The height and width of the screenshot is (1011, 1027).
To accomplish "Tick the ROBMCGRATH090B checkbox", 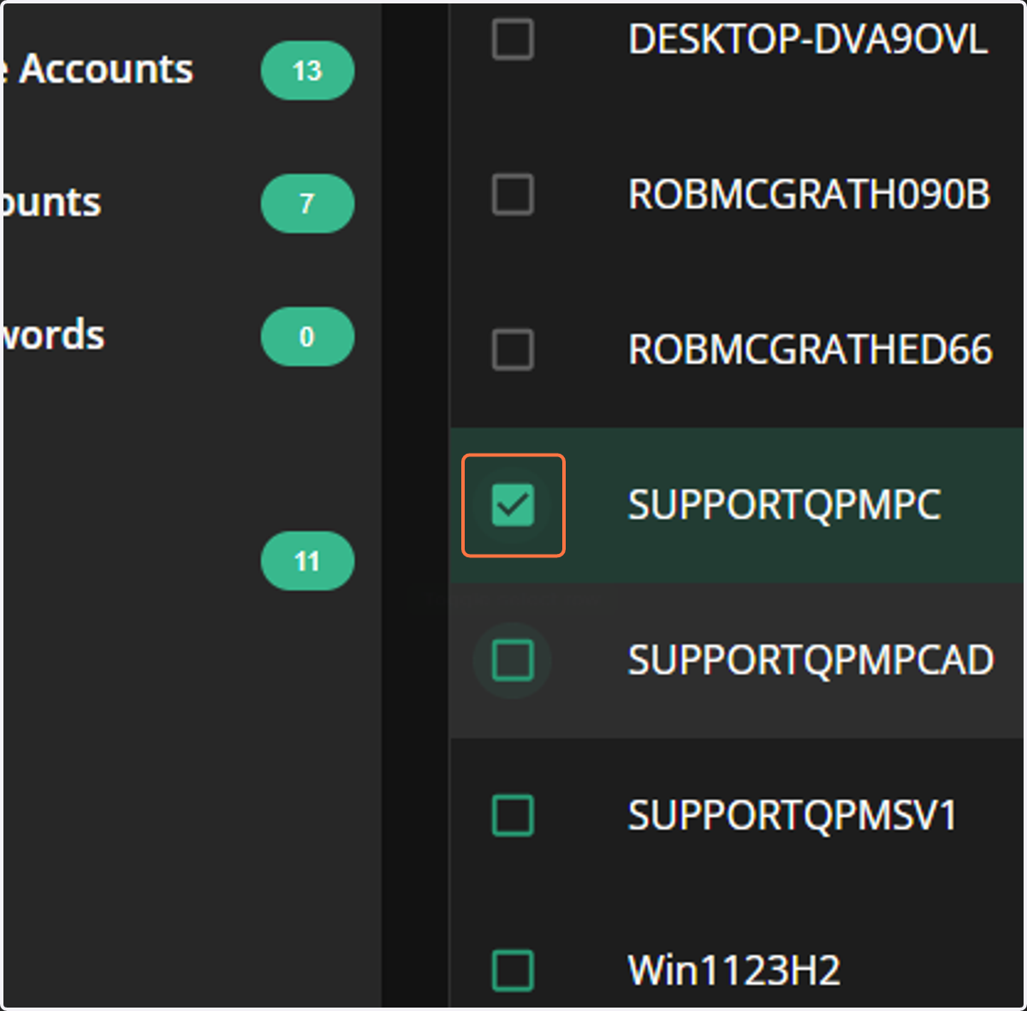I will pos(513,194).
